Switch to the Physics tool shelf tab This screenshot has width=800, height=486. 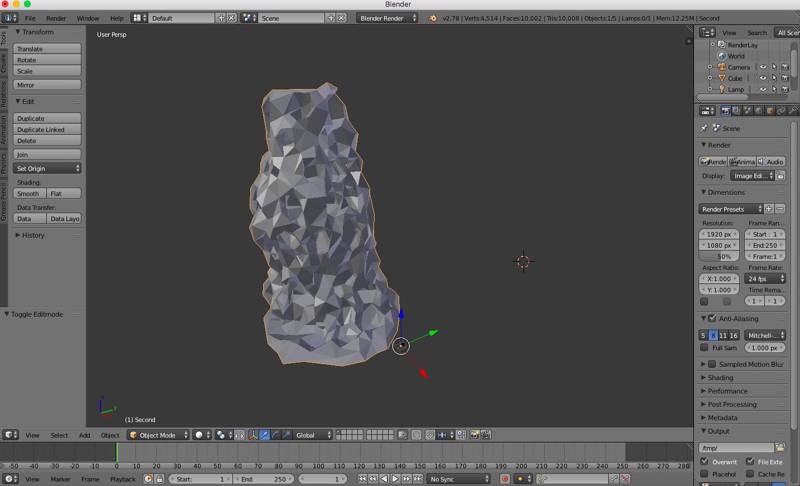[x=3, y=164]
